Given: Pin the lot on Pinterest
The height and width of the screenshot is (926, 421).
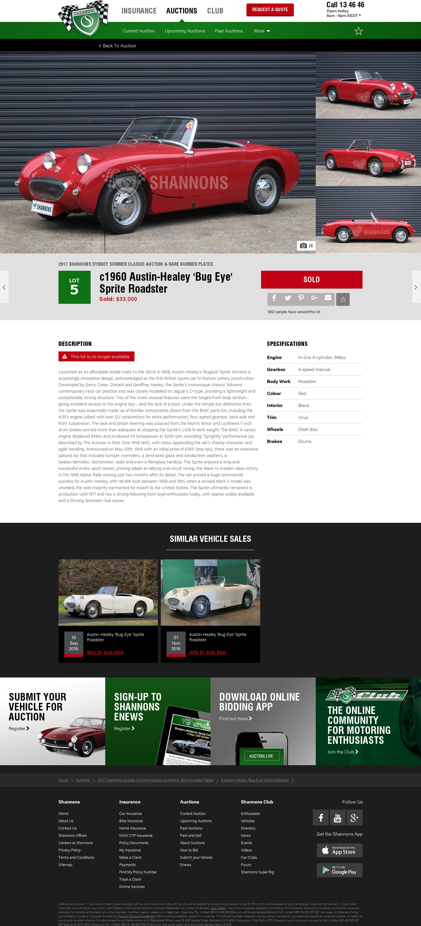Looking at the screenshot, I should [301, 298].
